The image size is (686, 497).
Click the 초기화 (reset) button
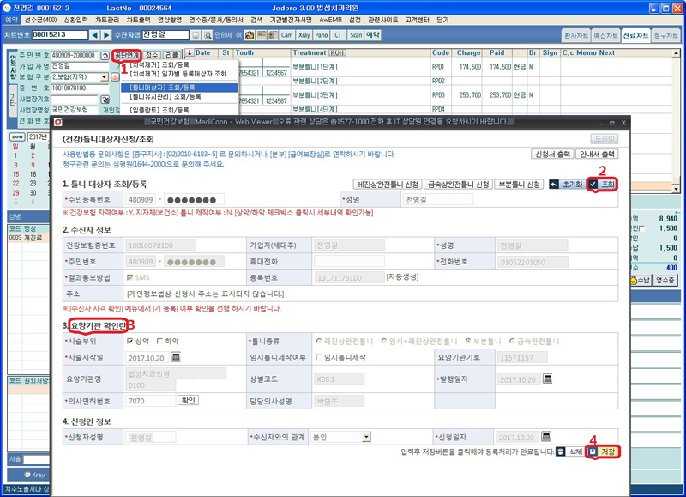tap(566, 185)
